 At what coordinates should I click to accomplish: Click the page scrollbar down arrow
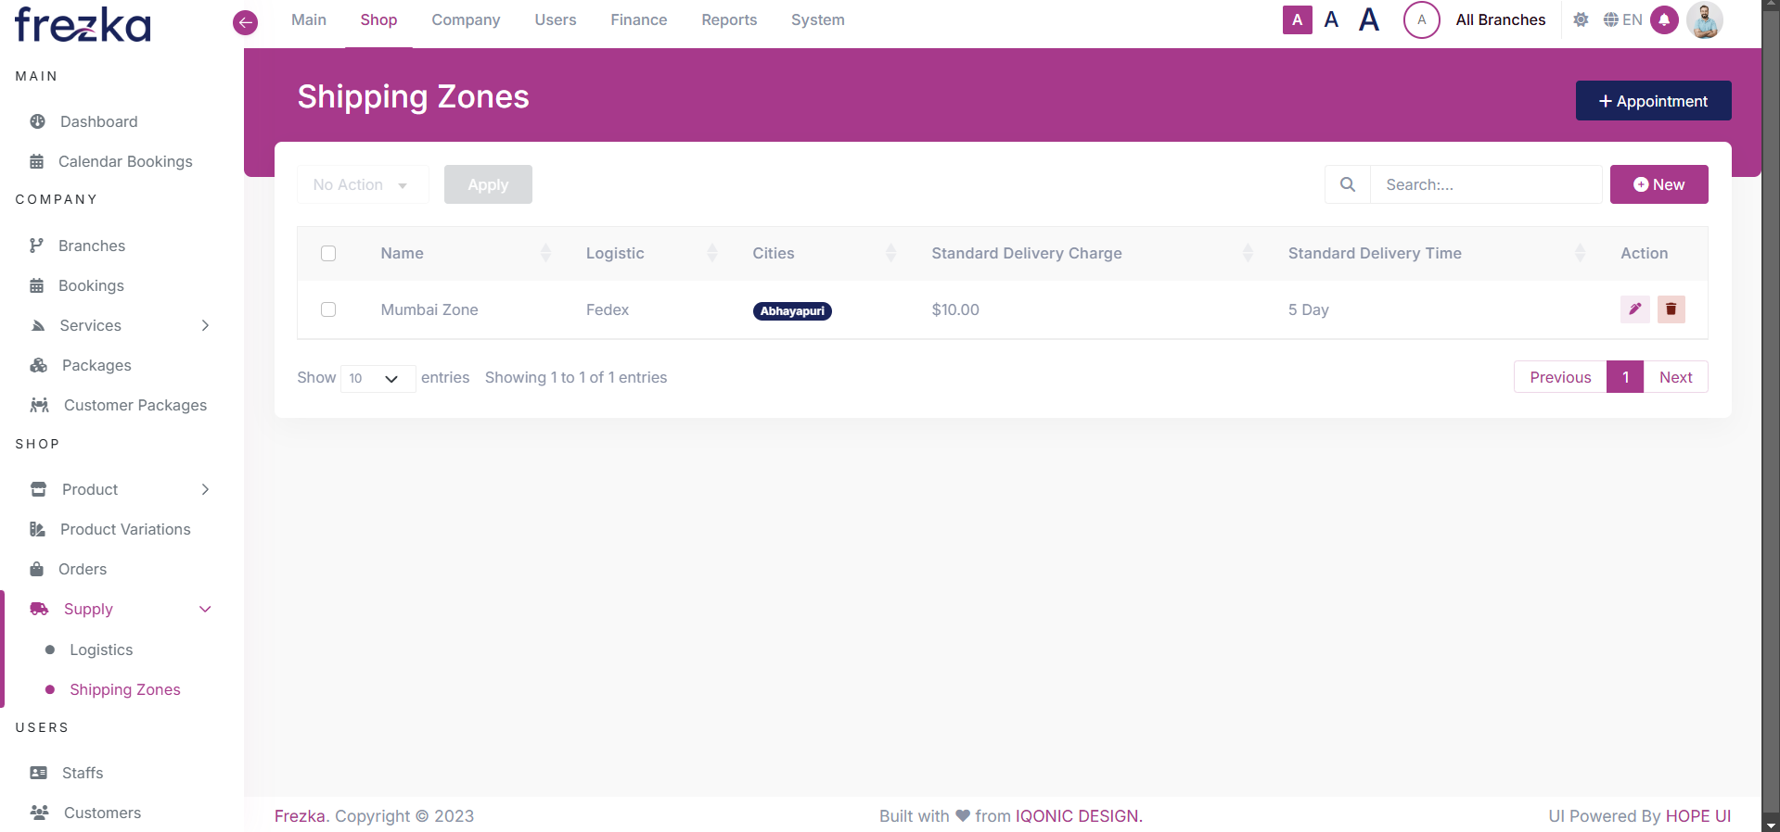pyautogui.click(x=1771, y=824)
